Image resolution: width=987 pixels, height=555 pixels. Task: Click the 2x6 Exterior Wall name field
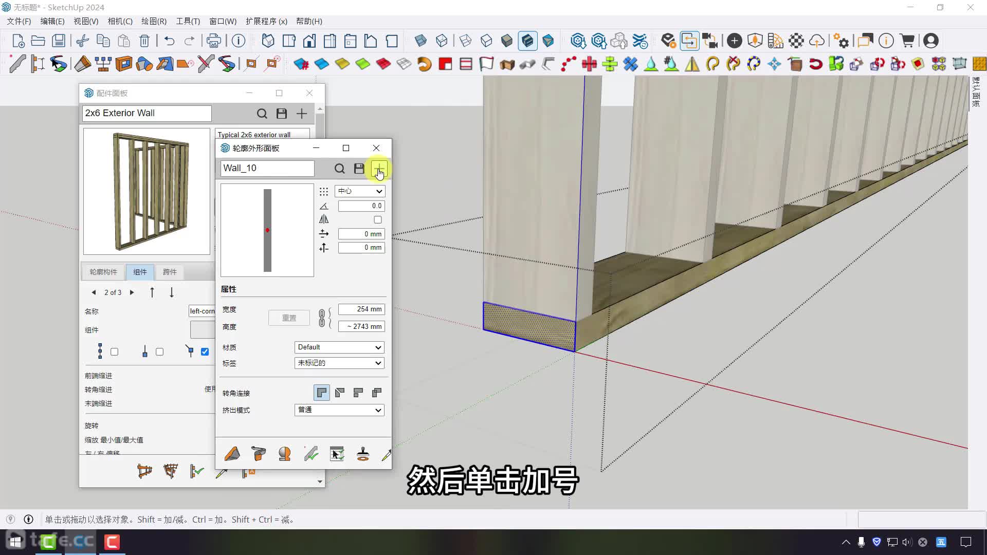coord(147,113)
